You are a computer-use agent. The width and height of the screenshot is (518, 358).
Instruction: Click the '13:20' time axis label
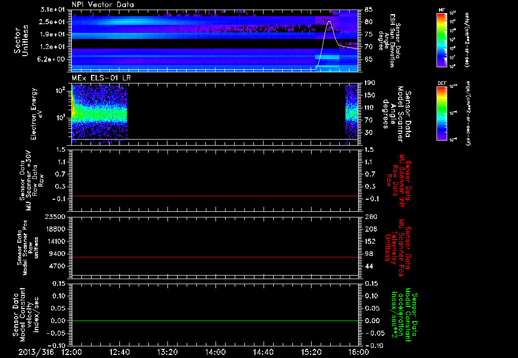pos(167,352)
